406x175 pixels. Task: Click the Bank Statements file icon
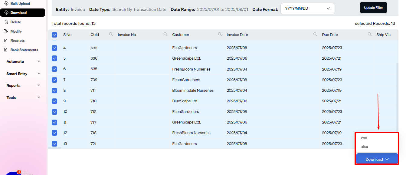7,50
